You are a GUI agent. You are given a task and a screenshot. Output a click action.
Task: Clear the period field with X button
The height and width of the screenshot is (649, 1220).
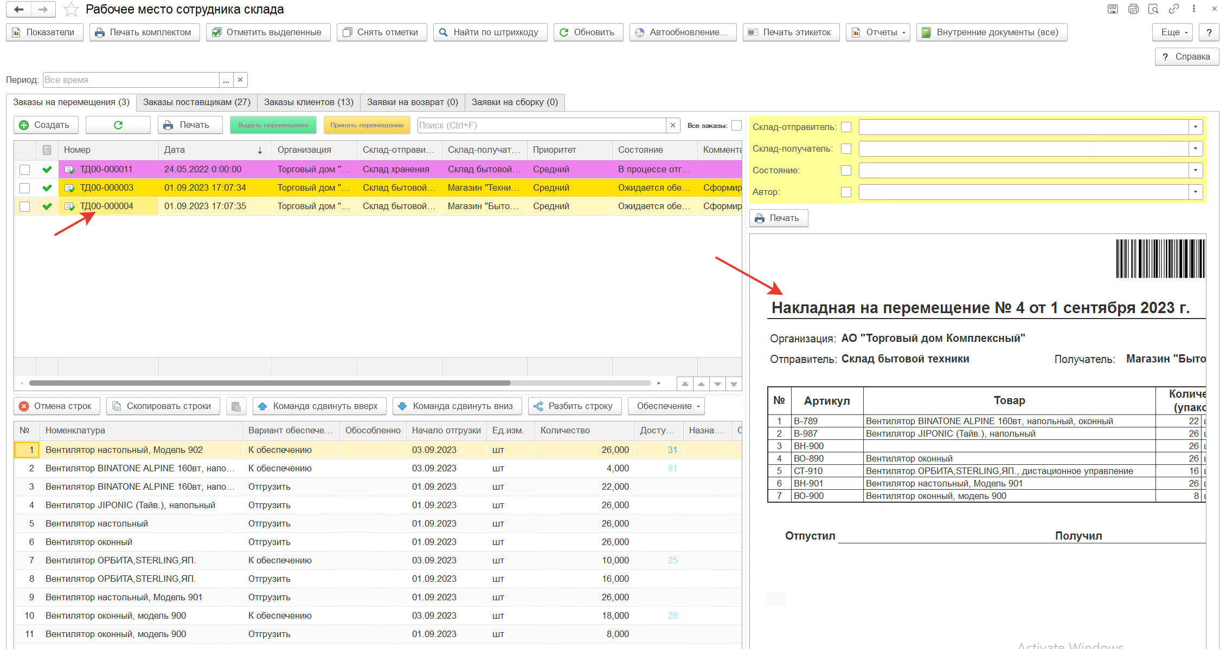[240, 80]
